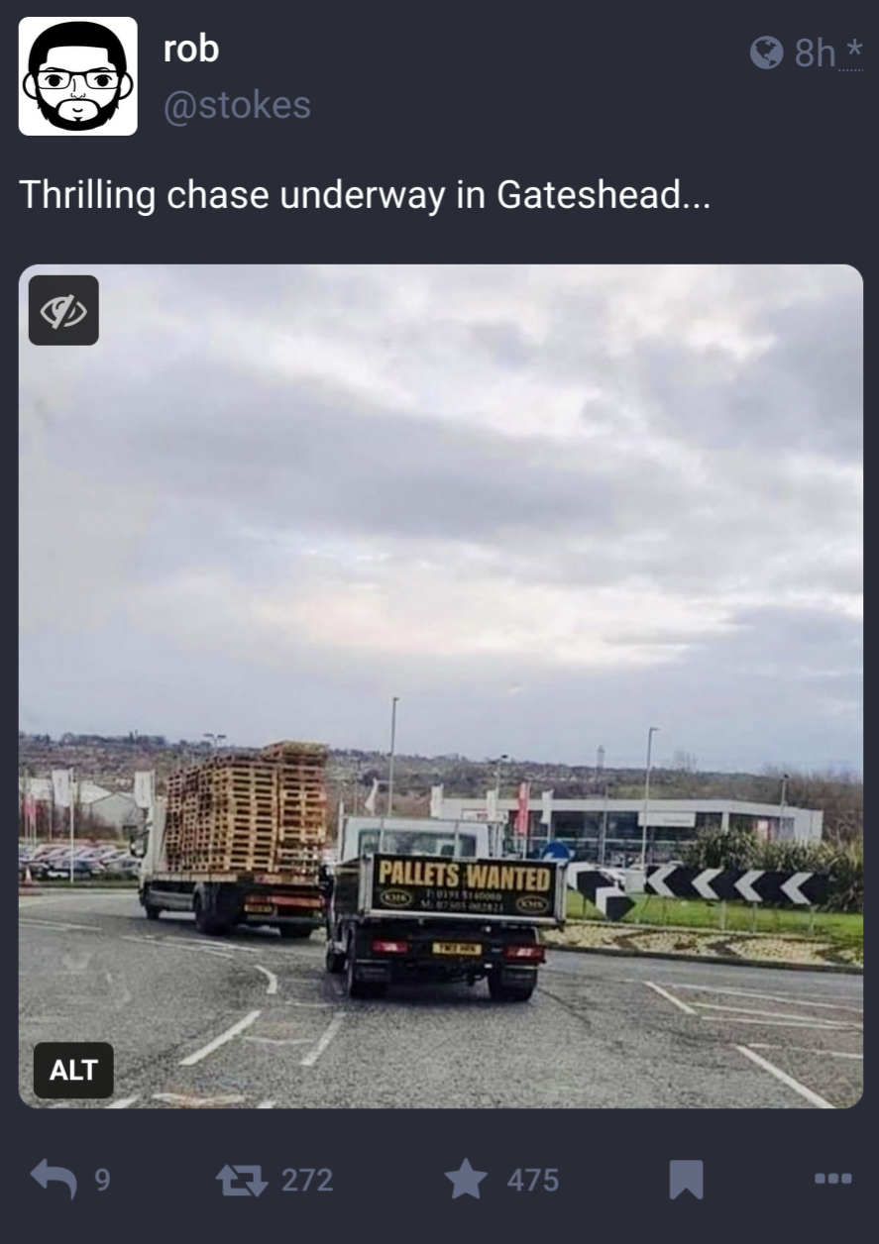Click the boost count 272
This screenshot has height=1244, width=879.
click(307, 1180)
